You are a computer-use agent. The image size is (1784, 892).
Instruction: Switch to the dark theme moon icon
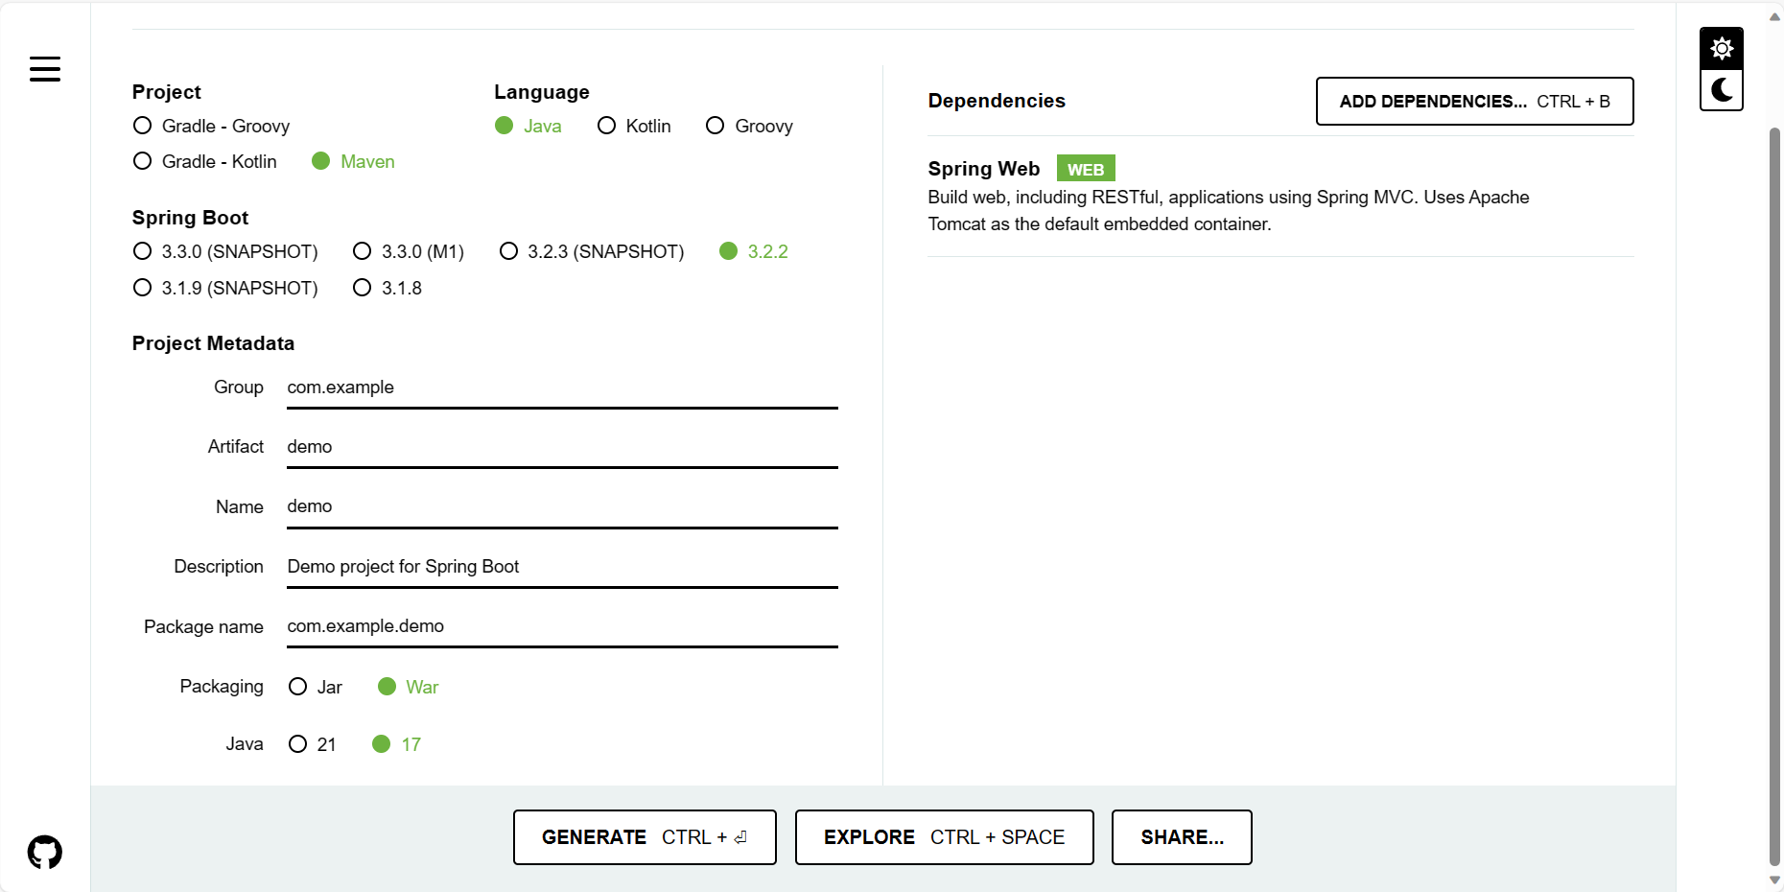coord(1722,90)
